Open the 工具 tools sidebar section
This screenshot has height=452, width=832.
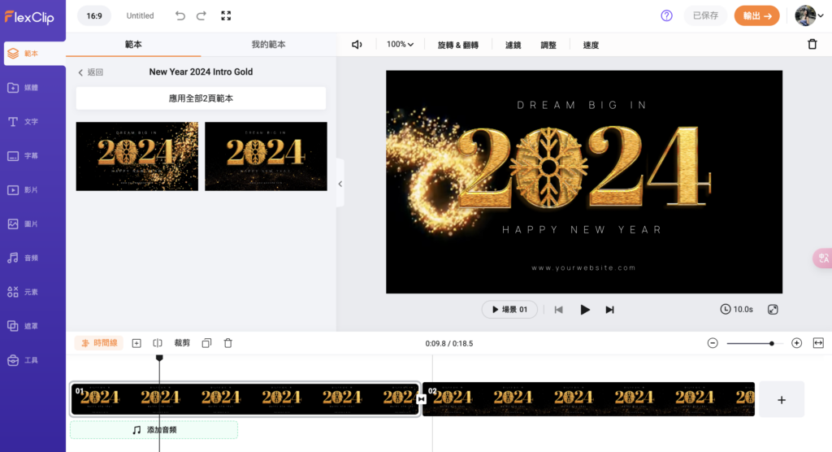click(24, 360)
